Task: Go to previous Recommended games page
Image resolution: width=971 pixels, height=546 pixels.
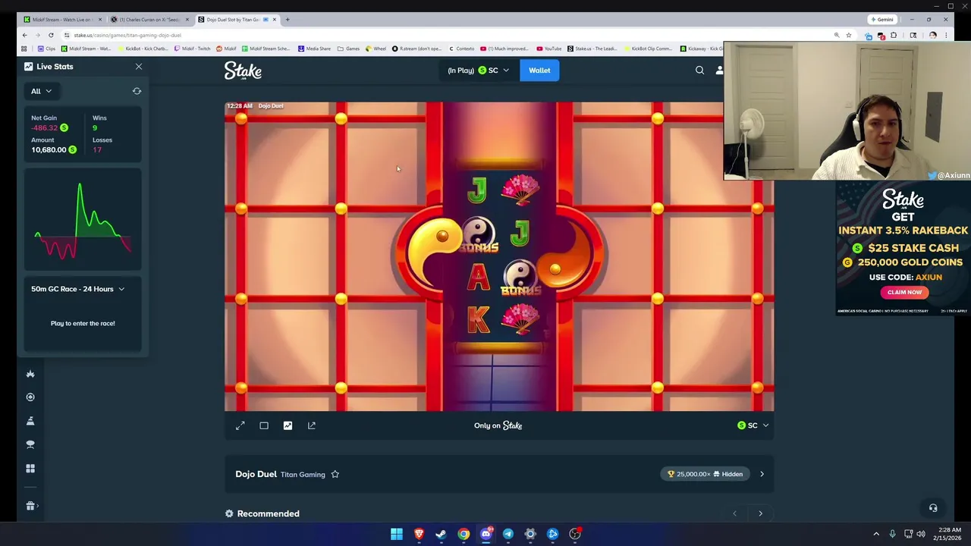Action: coord(734,513)
